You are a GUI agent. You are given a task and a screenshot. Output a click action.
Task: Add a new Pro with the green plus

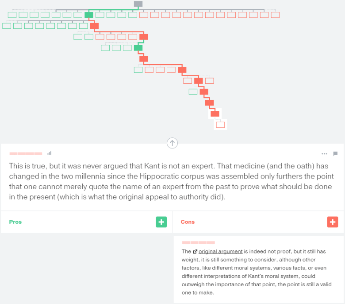point(161,222)
